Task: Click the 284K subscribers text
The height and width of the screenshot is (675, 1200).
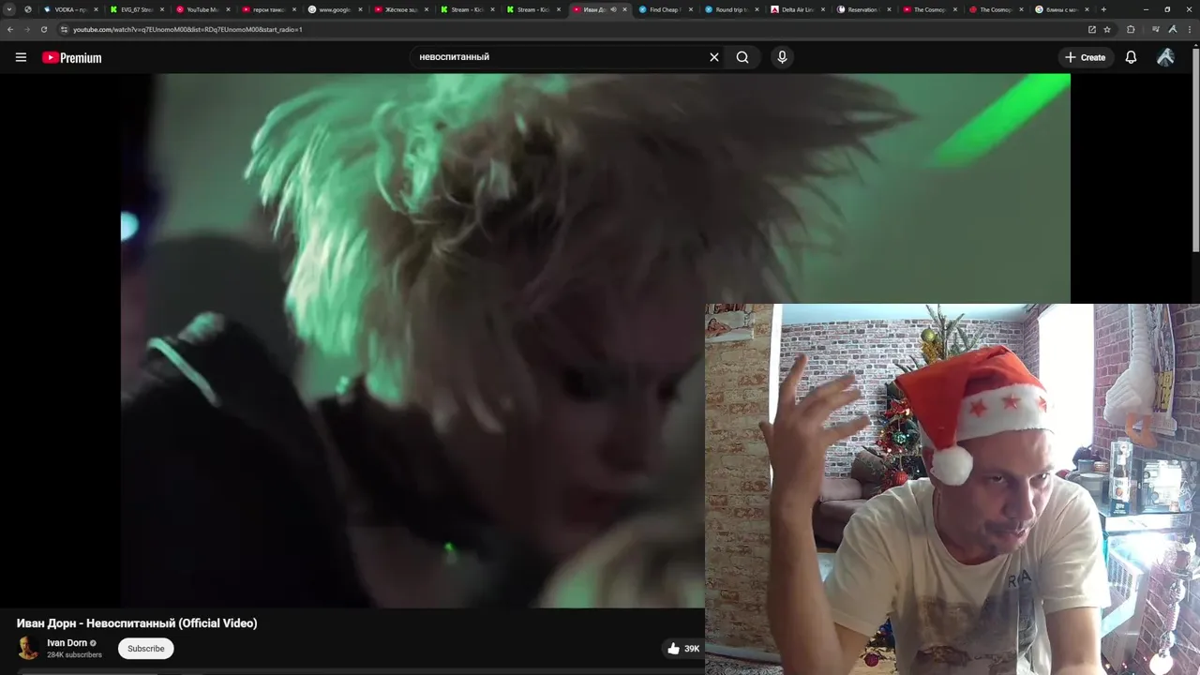Action: 74,654
